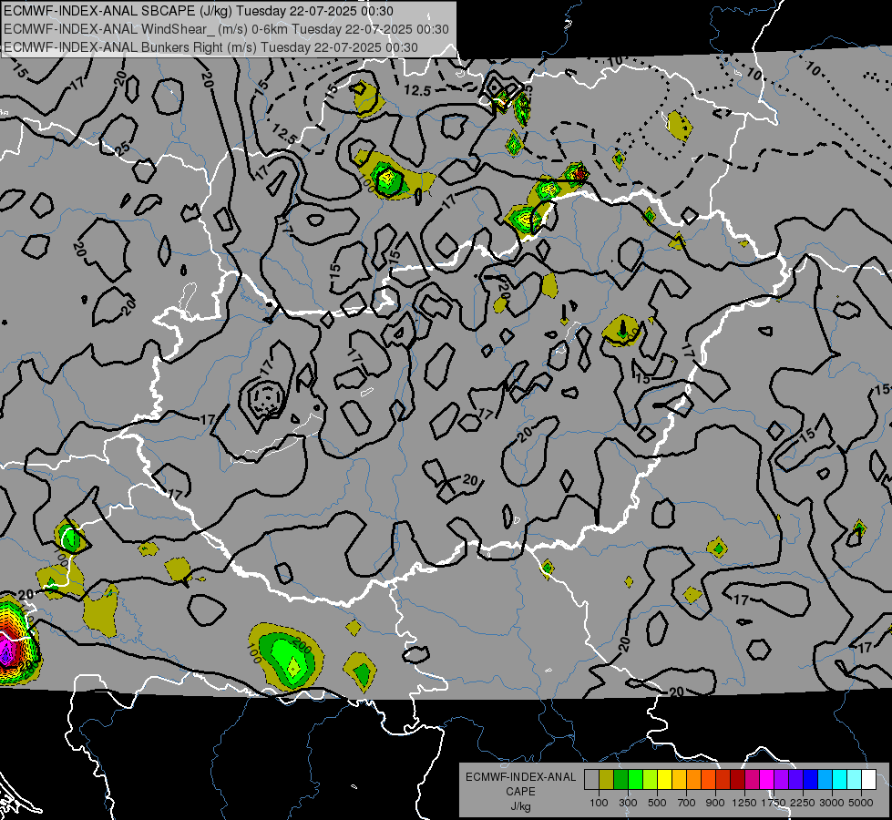
Task: Pick the yellow-green legend swatch
Action: [650, 780]
